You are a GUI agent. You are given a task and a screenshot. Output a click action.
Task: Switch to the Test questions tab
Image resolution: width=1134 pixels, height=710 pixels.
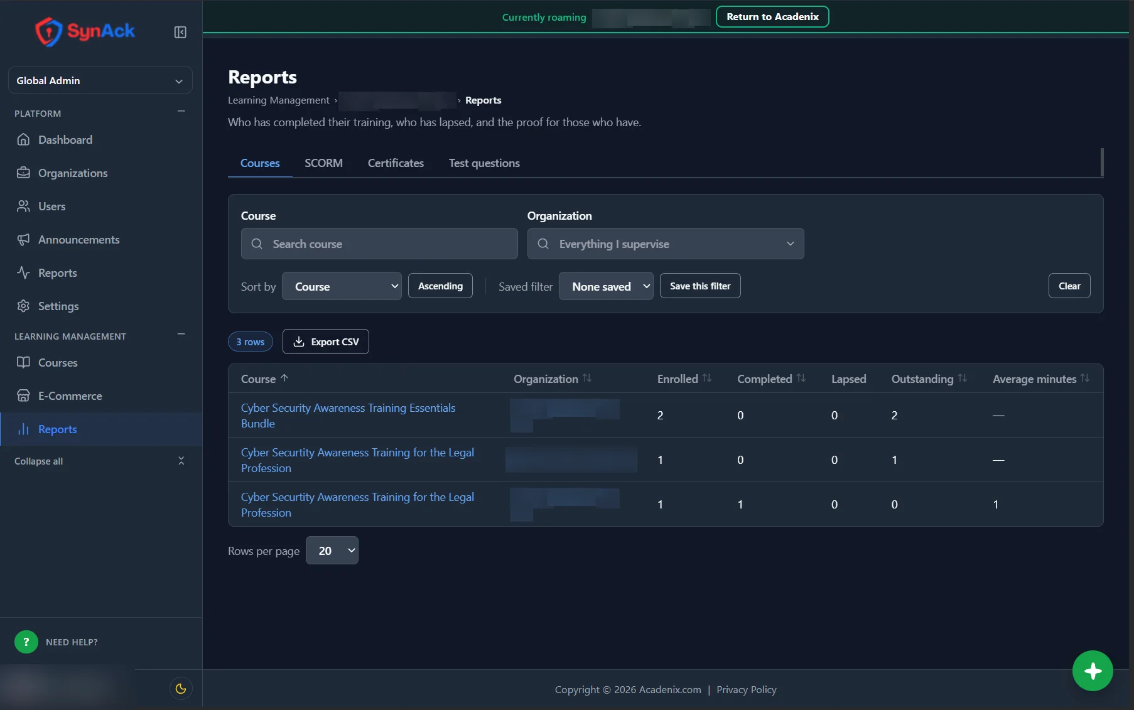pyautogui.click(x=484, y=163)
